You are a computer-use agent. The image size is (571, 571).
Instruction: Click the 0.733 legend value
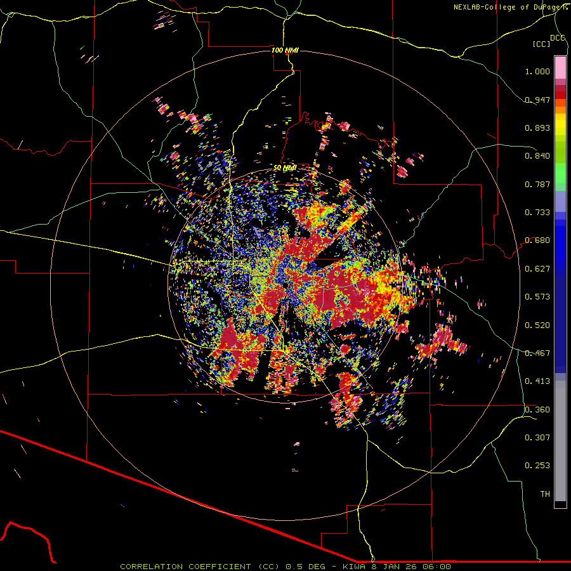click(537, 213)
